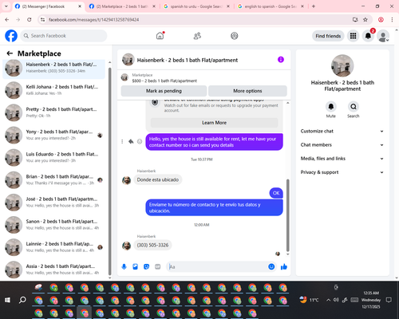This screenshot has height=319, width=399.
Task: Open Sanon conversation
Action: click(54, 225)
